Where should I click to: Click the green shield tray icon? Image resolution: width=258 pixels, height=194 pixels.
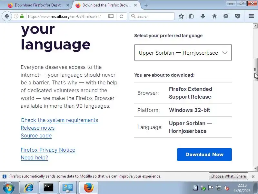pos(203,188)
